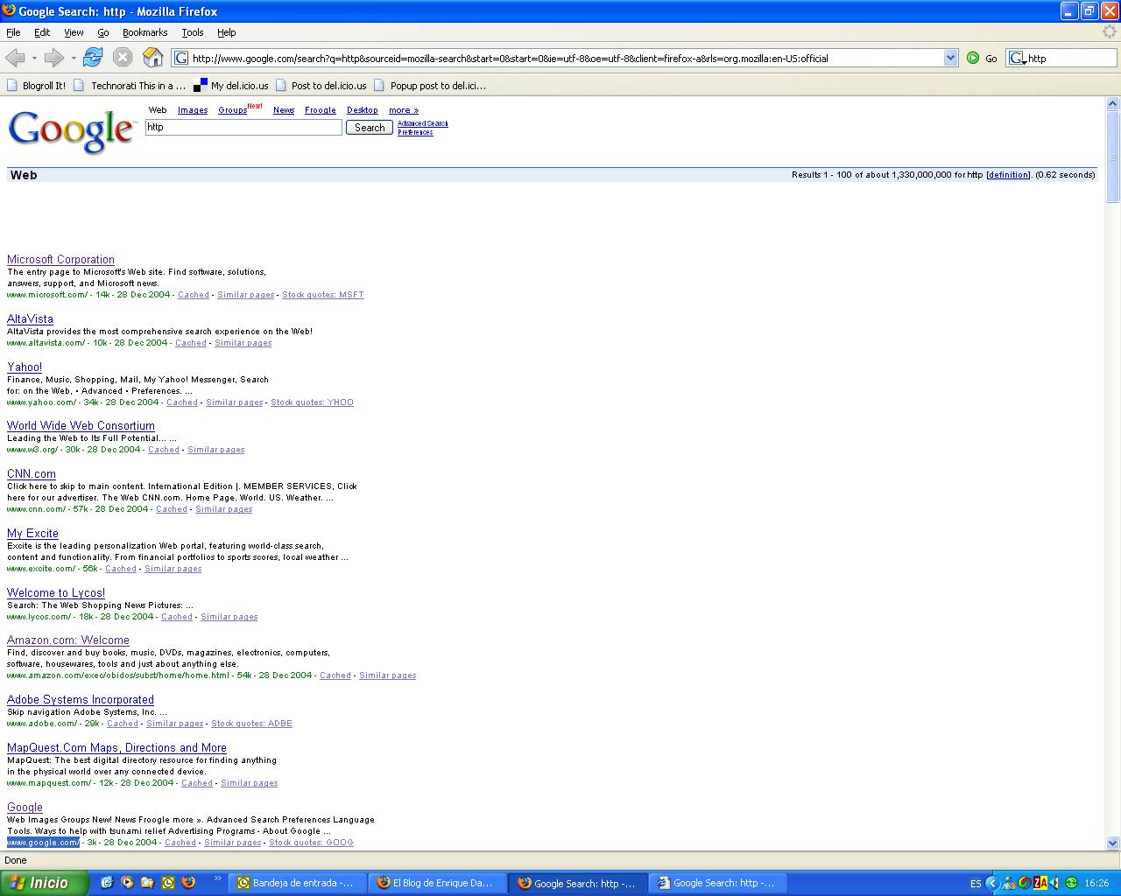Expand hidden system tray icons
The width and height of the screenshot is (1121, 896).
click(x=992, y=883)
